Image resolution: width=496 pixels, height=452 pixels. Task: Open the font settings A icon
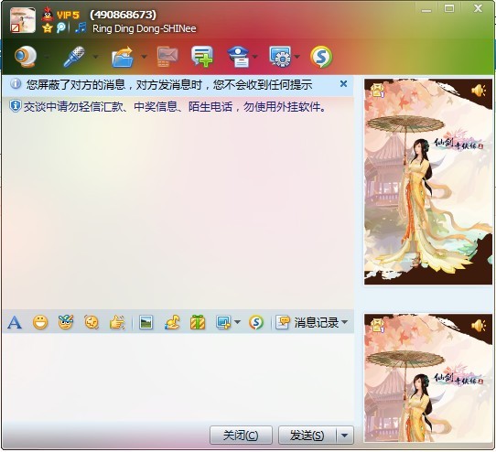click(x=15, y=323)
